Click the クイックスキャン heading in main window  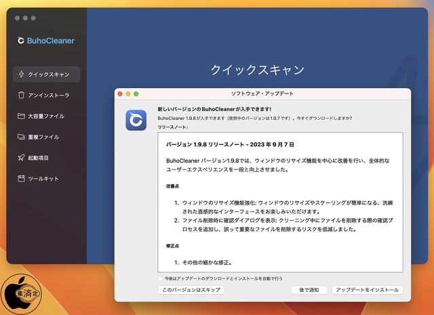coord(258,69)
